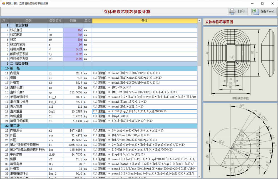Image resolution: width=278 pixels, height=179 pixels.
Task: Select the 第二级 group row
Action: (99, 126)
